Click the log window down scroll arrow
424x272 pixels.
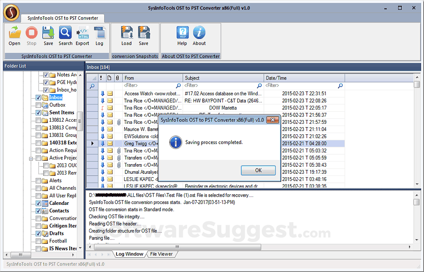[417, 240]
